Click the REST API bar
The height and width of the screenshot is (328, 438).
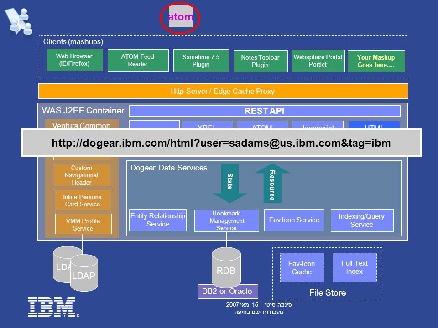pyautogui.click(x=265, y=111)
